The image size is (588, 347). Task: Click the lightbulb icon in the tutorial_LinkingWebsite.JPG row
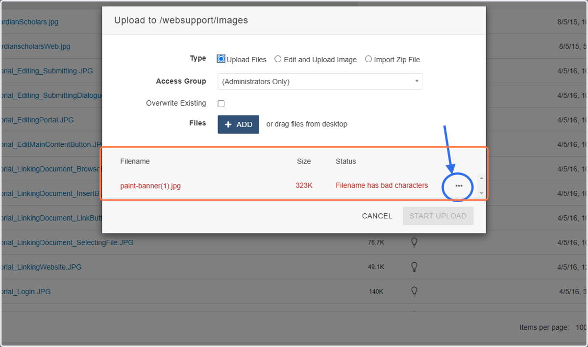pos(414,267)
